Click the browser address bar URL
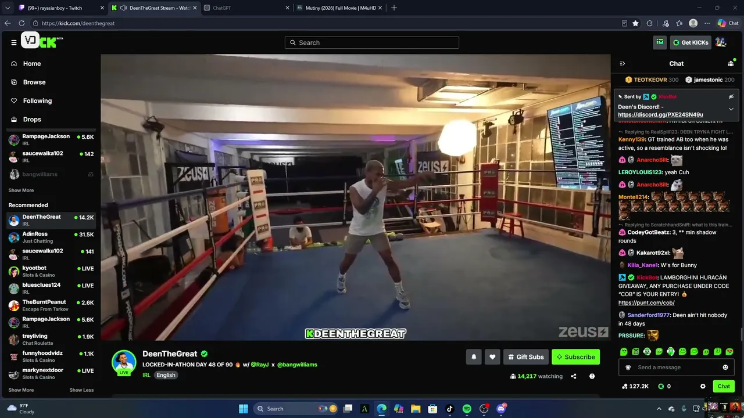 (x=78, y=23)
